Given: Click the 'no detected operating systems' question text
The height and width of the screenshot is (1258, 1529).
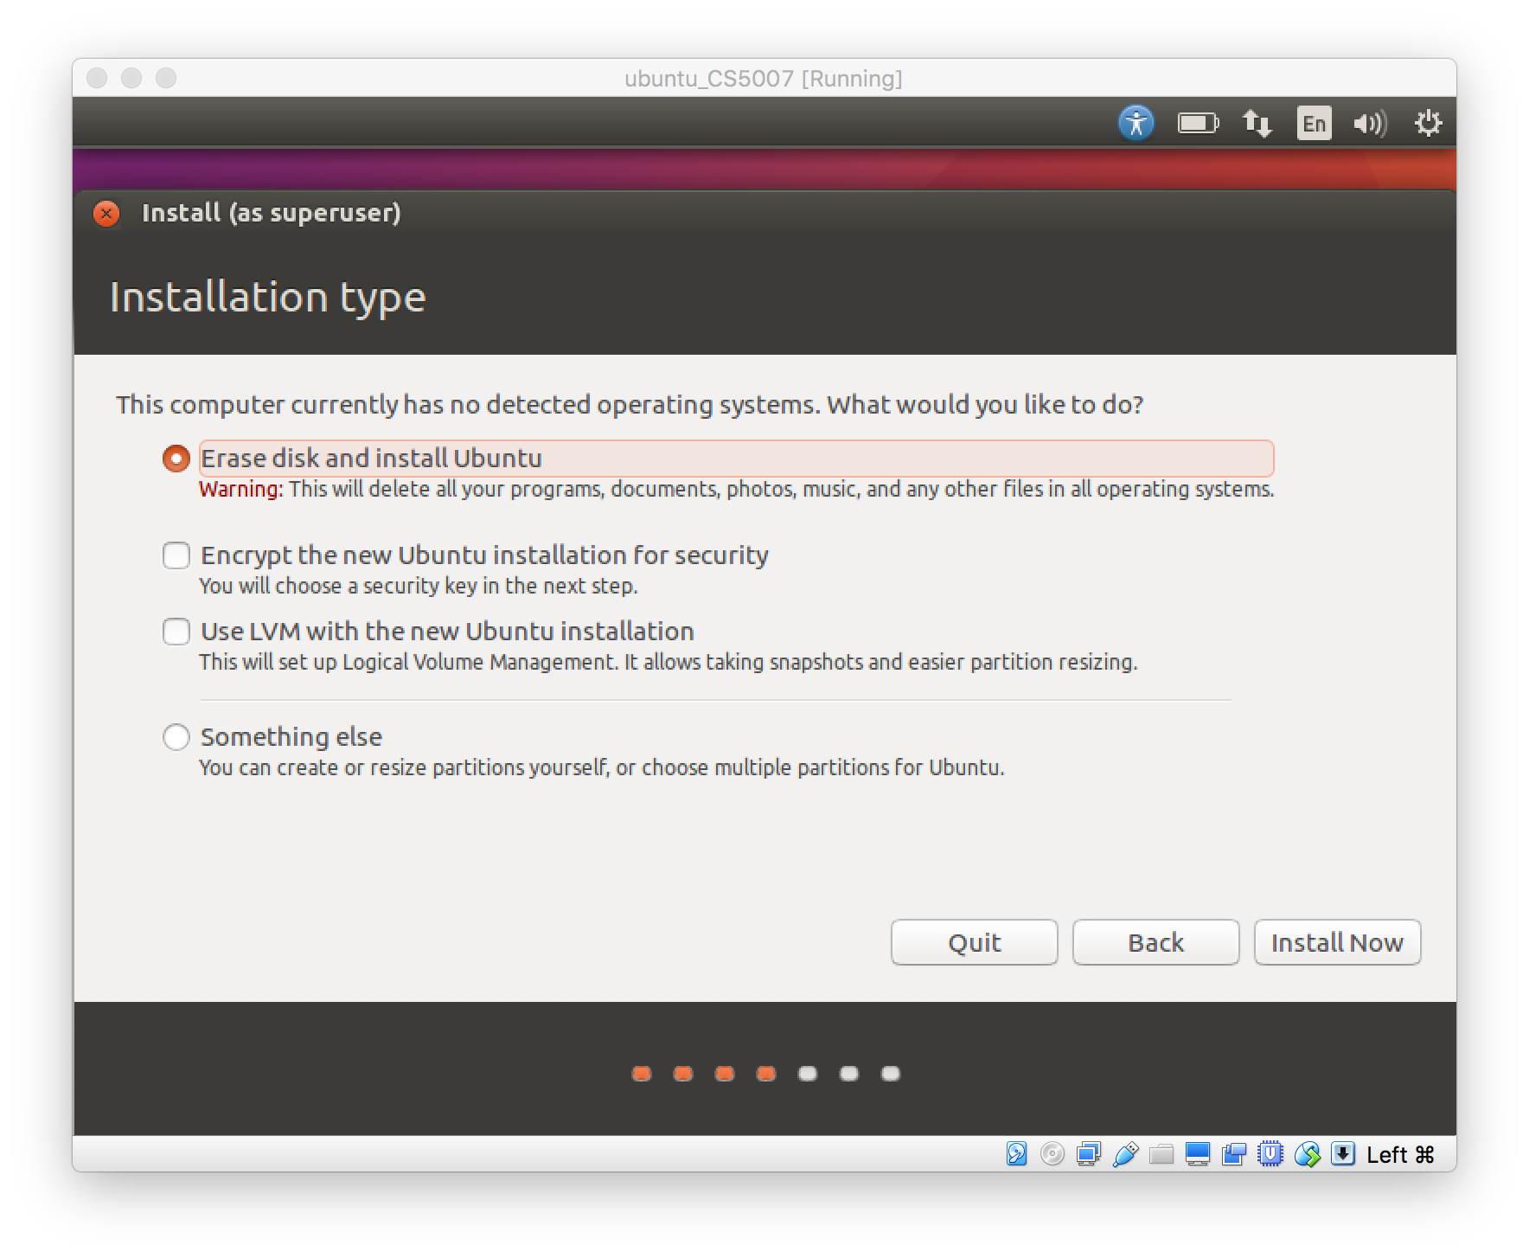Looking at the screenshot, I should [630, 405].
